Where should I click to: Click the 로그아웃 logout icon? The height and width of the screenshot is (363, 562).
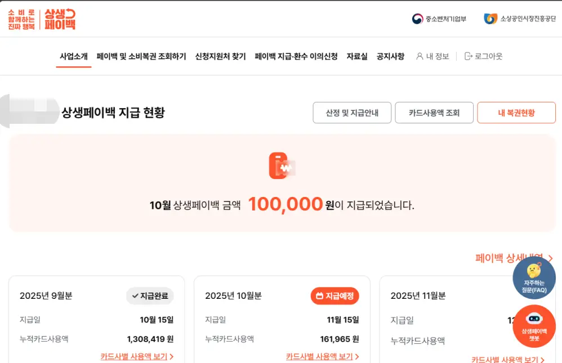pyautogui.click(x=469, y=56)
